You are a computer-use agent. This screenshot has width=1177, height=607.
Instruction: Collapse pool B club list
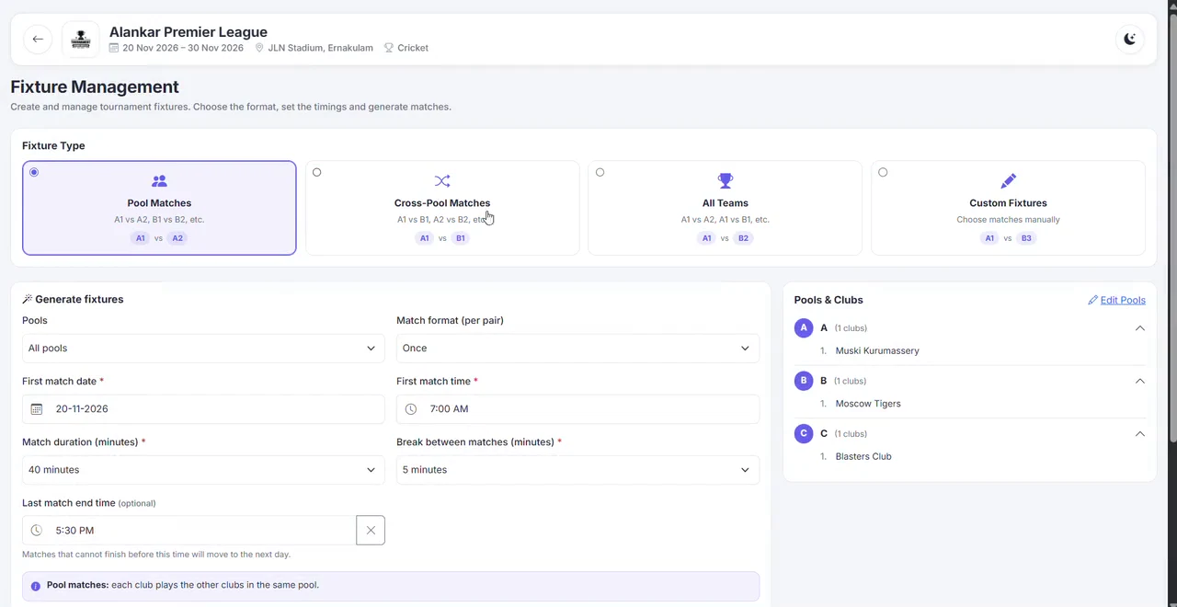click(x=1139, y=381)
